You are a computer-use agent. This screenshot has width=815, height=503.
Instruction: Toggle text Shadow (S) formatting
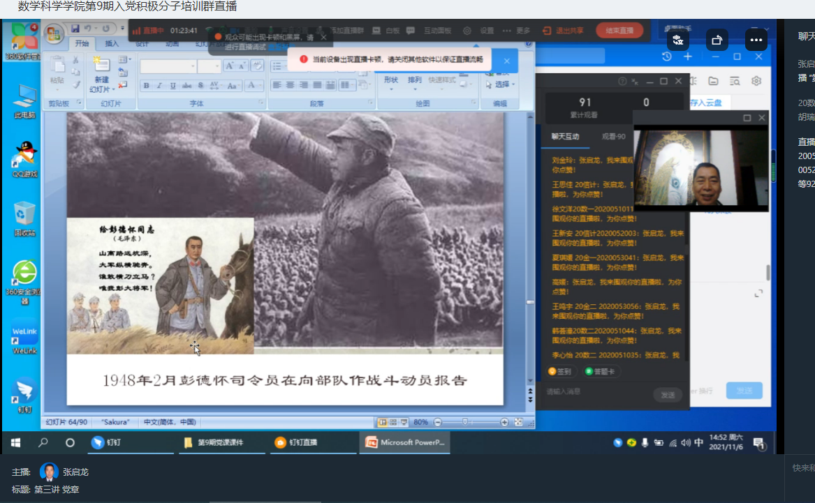200,86
